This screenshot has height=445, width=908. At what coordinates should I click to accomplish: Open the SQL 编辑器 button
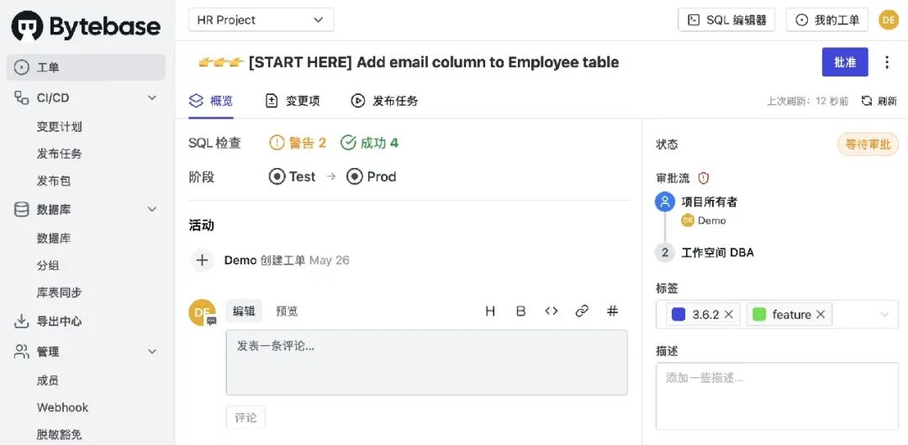(726, 20)
